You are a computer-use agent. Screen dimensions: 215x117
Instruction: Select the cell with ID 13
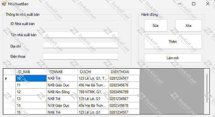pyautogui.click(x=31, y=99)
